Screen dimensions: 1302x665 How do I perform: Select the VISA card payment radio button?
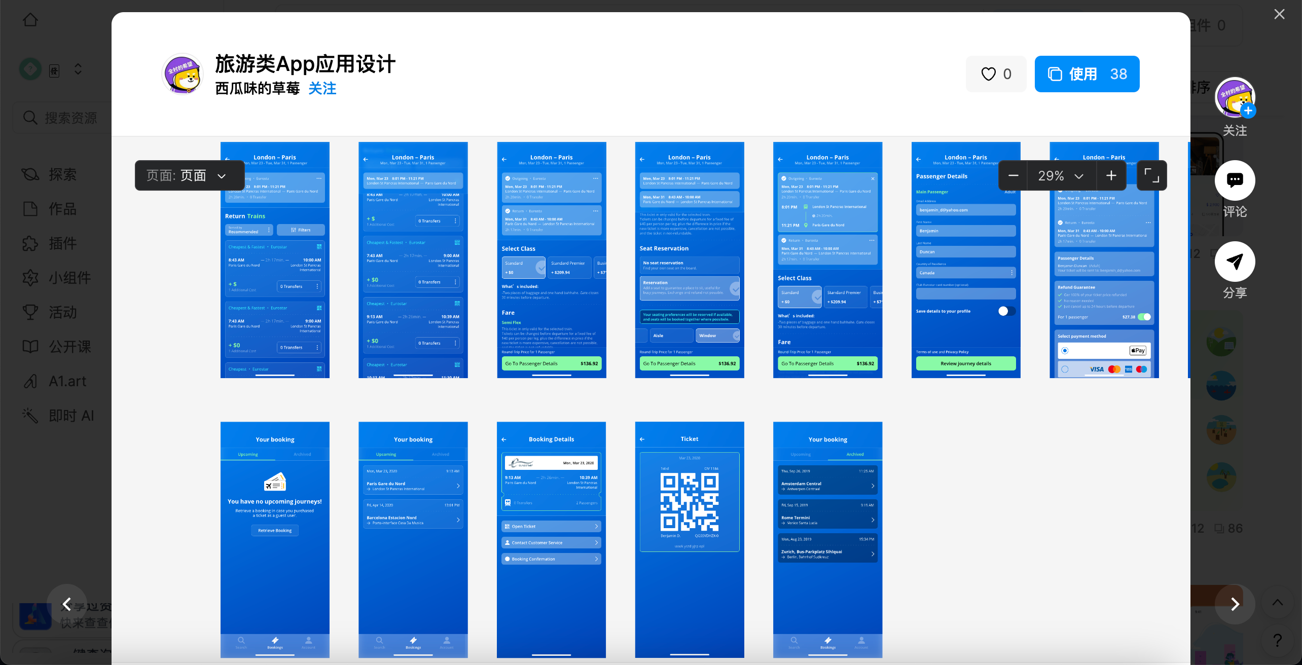1065,370
